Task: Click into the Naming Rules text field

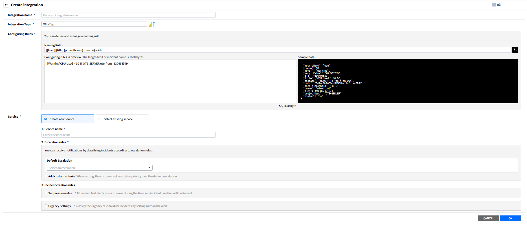Action: (x=278, y=50)
